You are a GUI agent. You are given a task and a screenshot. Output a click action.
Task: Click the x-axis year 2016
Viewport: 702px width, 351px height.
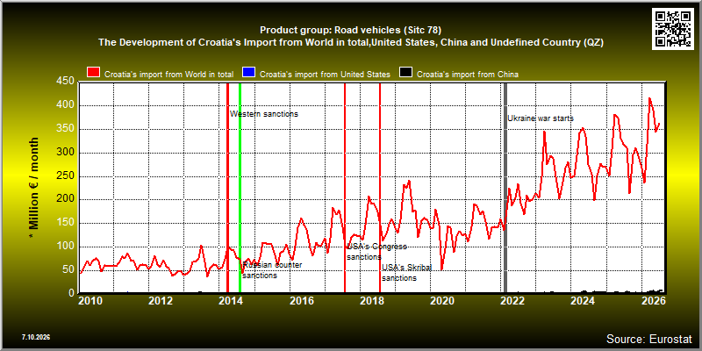[x=301, y=300]
